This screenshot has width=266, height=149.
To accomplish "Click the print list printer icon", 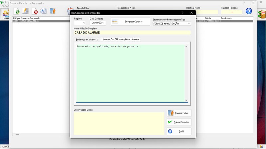I will click(x=43, y=11).
